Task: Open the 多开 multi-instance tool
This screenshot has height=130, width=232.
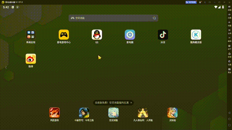Action: click(x=229, y=47)
